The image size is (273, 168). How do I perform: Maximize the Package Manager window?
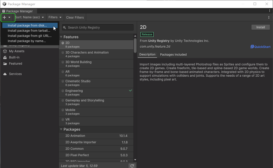click(255, 4)
